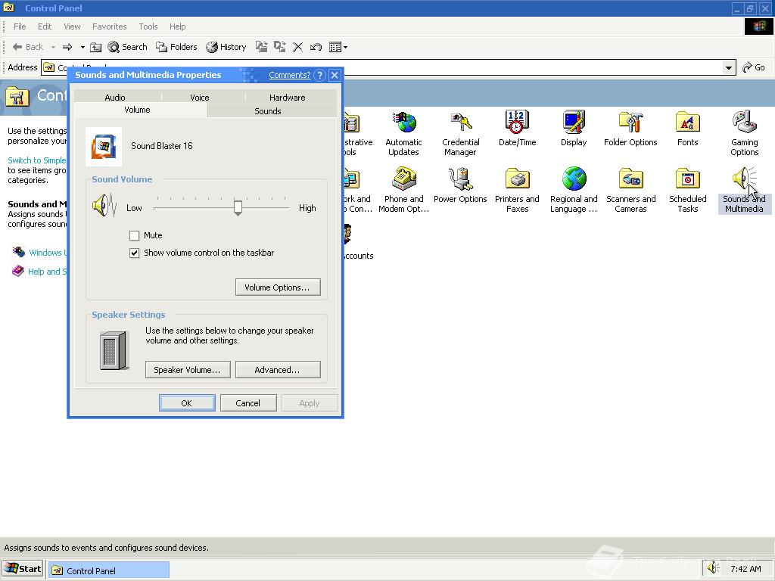Open the Edit menu
Image resolution: width=775 pixels, height=581 pixels.
[45, 26]
